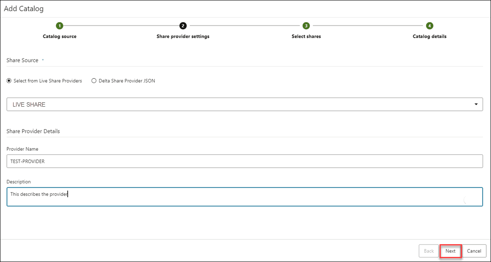Switch to the Catalog source step
Viewport: 491px width, 262px height.
click(60, 36)
